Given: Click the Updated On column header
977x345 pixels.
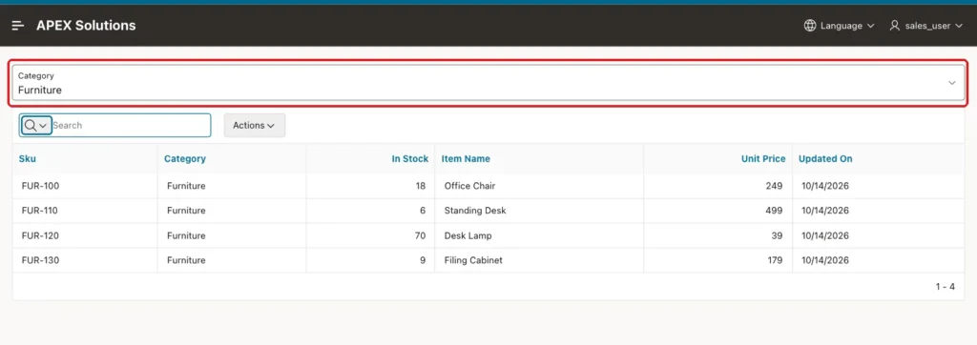Looking at the screenshot, I should (x=825, y=159).
